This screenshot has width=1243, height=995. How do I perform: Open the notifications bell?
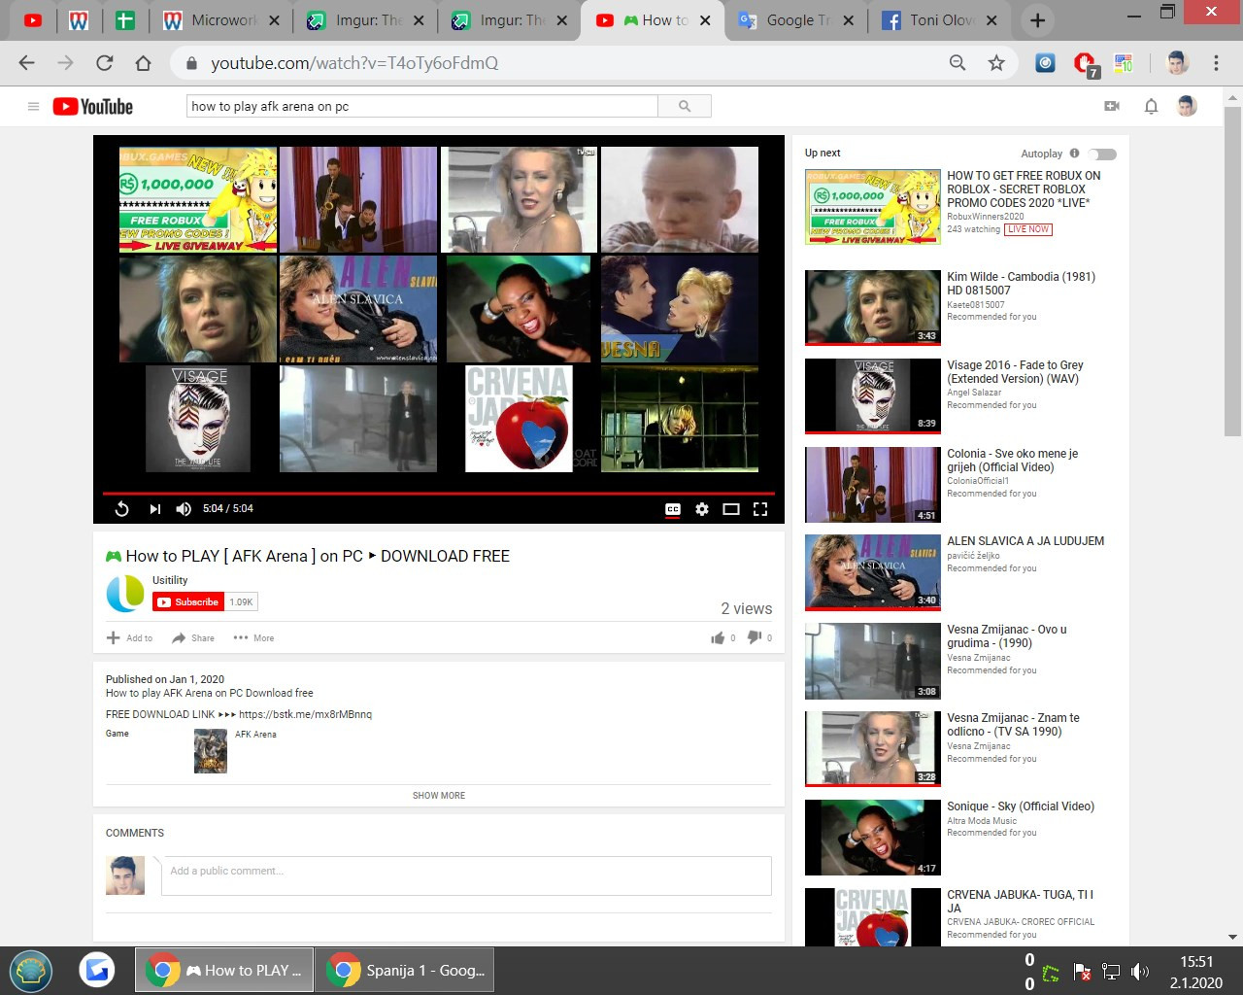(x=1151, y=106)
